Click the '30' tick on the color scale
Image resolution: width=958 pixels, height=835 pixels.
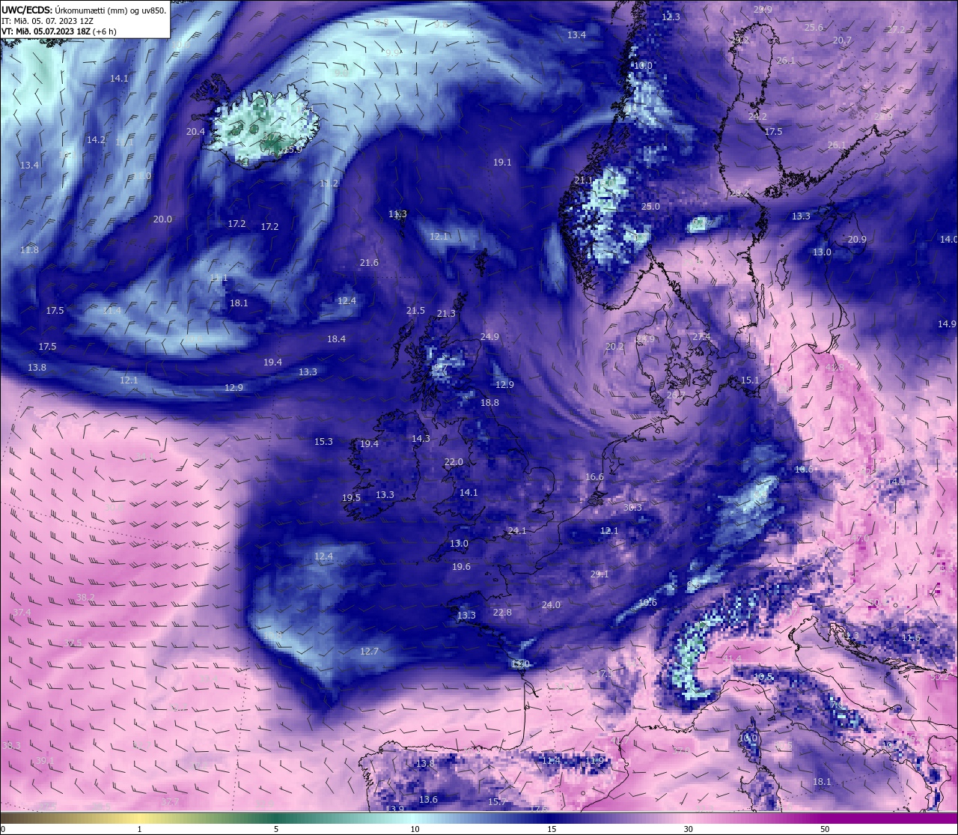click(688, 829)
